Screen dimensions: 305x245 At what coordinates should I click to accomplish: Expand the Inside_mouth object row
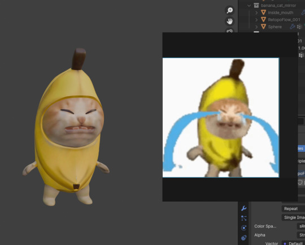[256, 12]
